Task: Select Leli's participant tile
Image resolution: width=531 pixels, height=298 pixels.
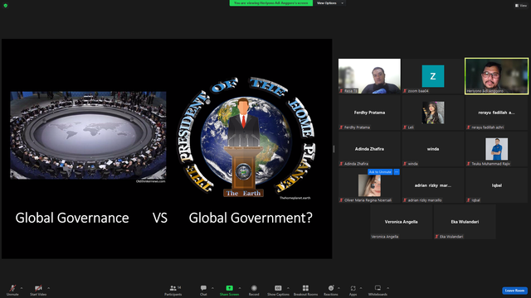Action: click(x=433, y=113)
